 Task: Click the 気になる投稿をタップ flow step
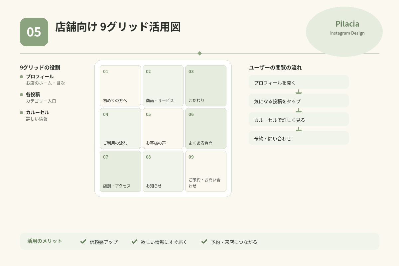point(299,101)
